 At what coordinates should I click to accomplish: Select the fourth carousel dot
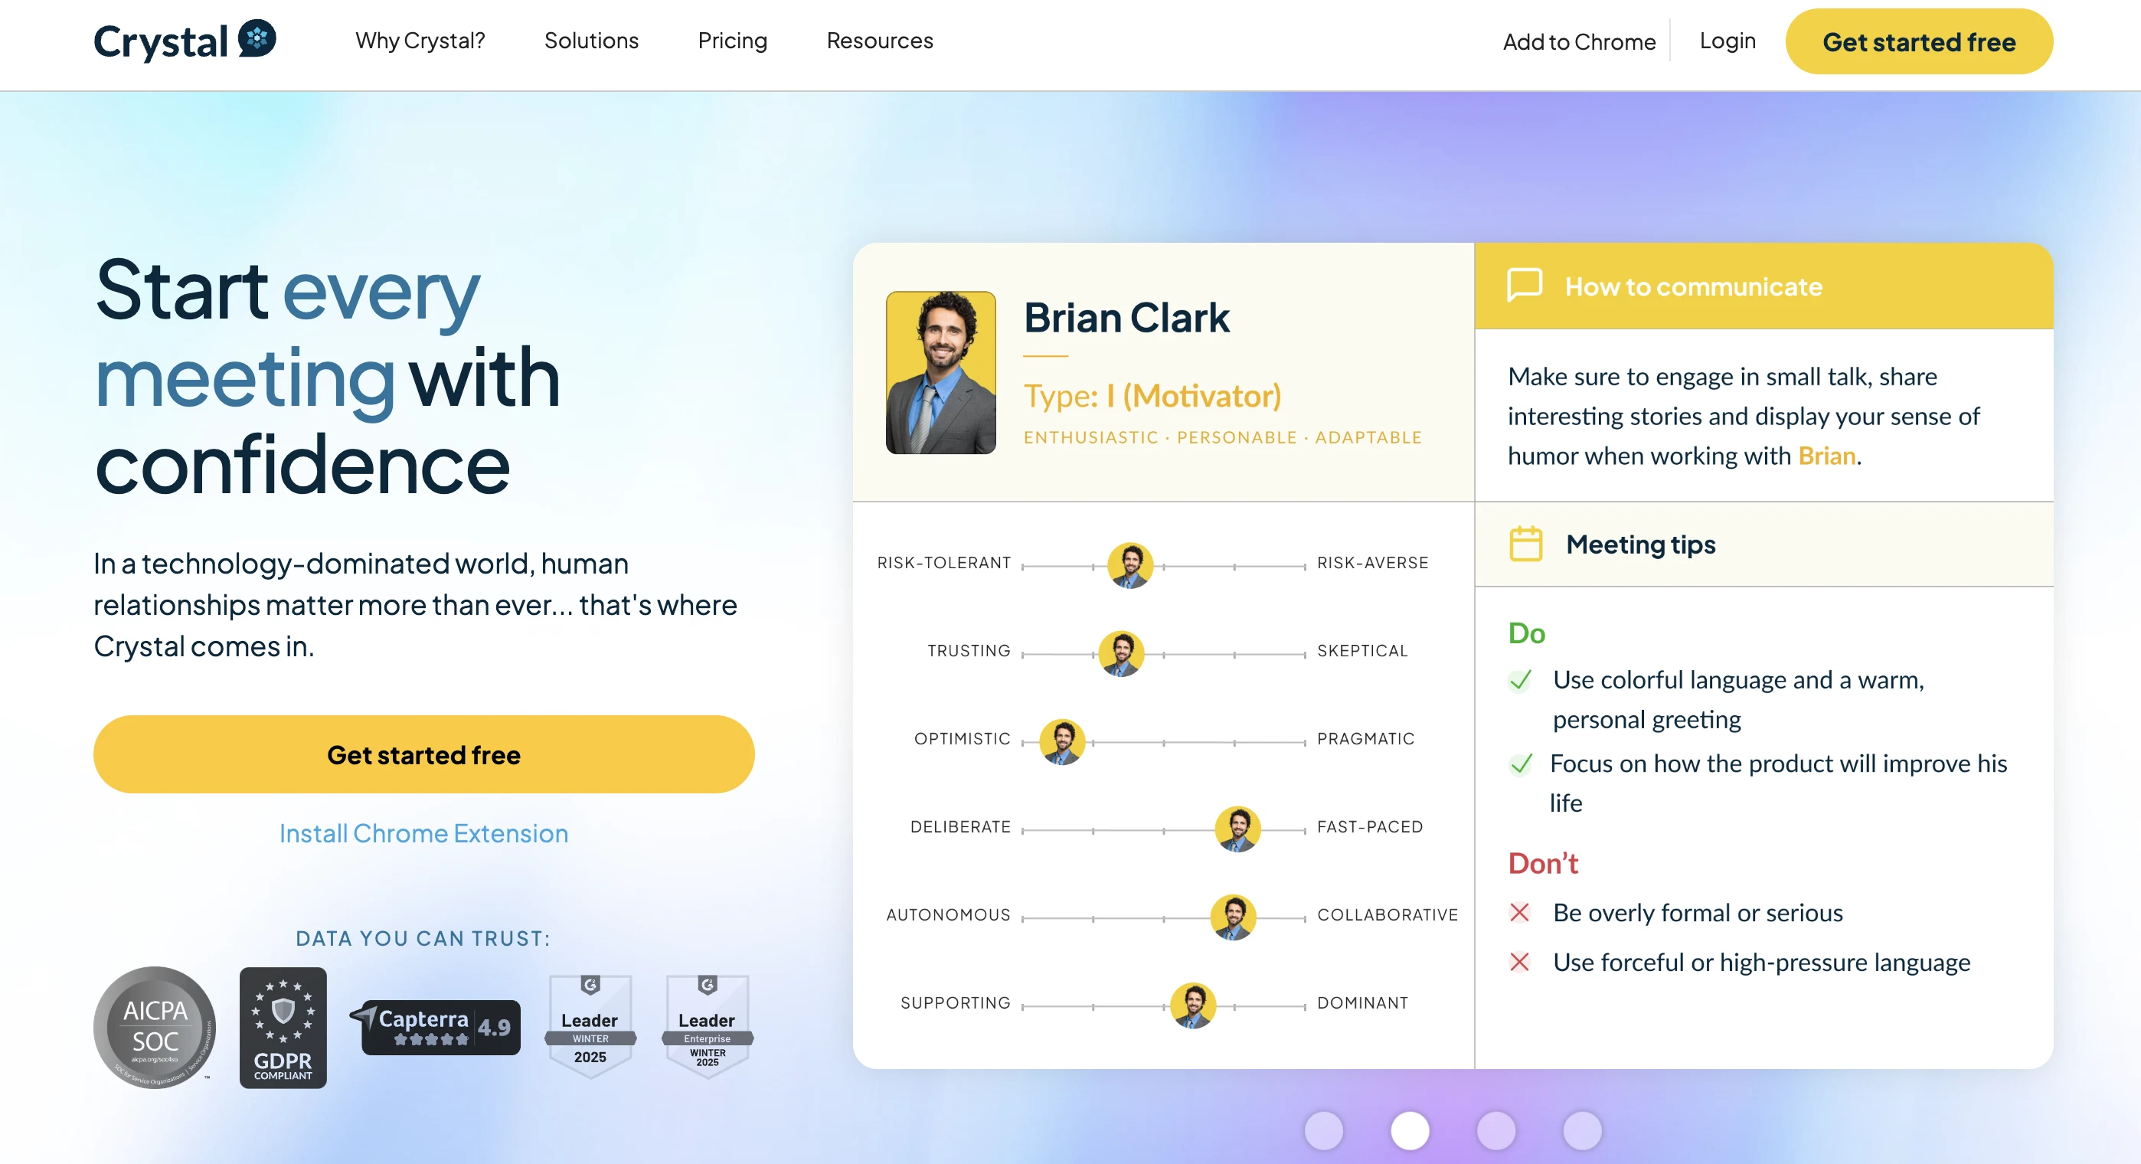click(x=1583, y=1131)
